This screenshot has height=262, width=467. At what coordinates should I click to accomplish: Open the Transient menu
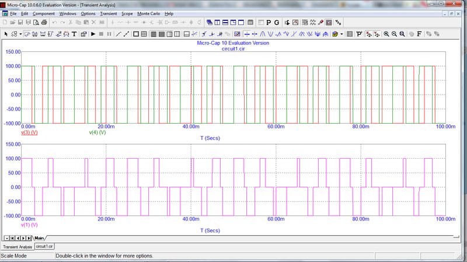point(109,13)
